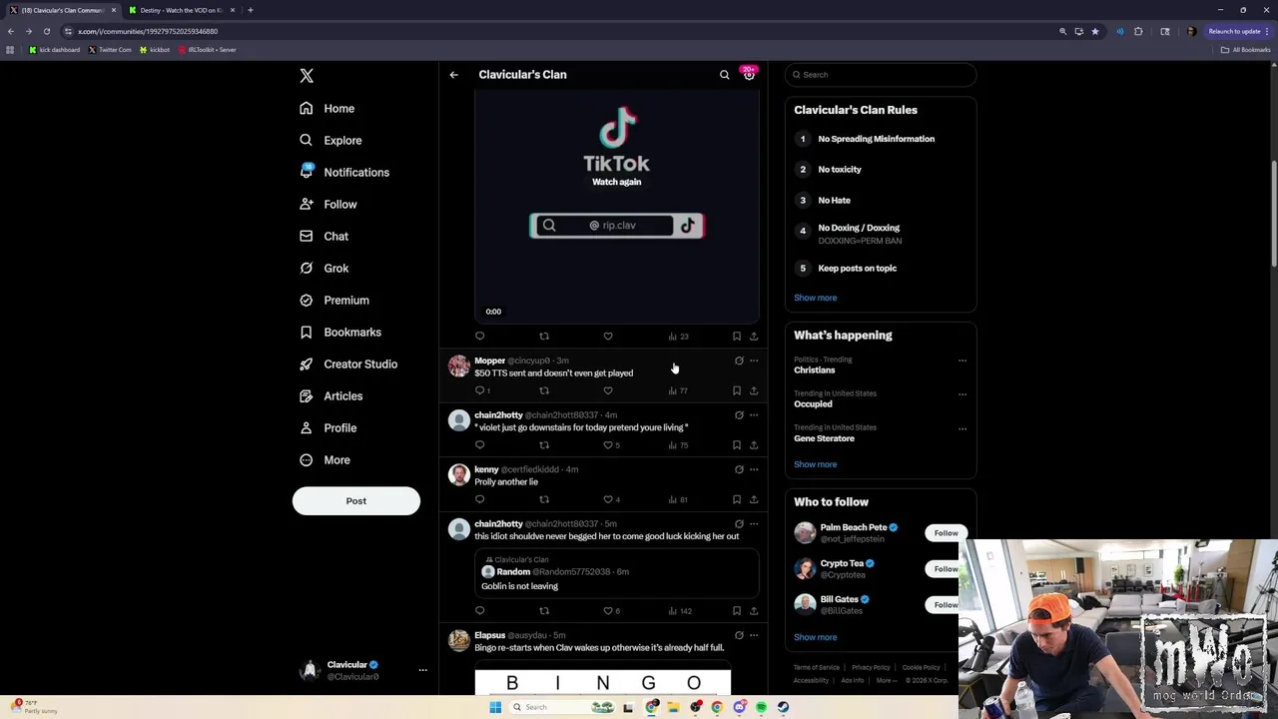Viewport: 1278px width, 719px height.
Task: Like kenny's 'Prolly another lie' post
Action: click(609, 499)
